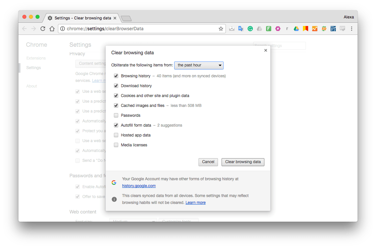Open the new tab button

(x=126, y=18)
